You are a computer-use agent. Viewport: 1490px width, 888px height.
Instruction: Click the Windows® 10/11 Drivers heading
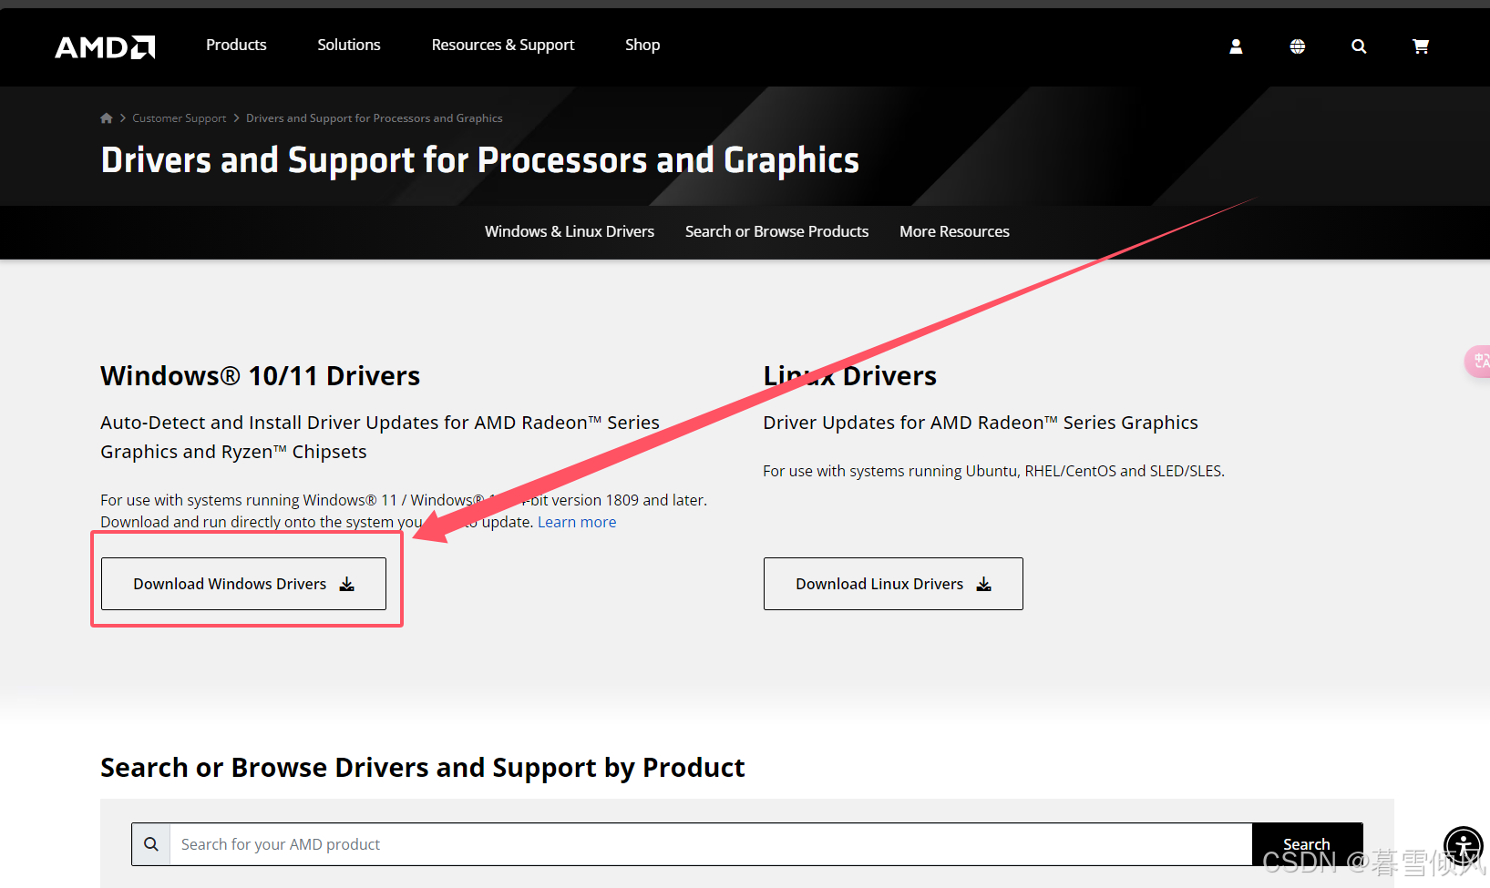(261, 376)
